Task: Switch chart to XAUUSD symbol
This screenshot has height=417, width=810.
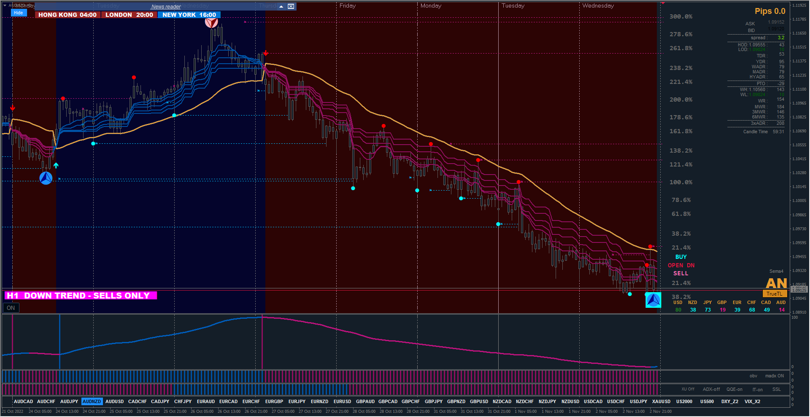Action: 661,401
